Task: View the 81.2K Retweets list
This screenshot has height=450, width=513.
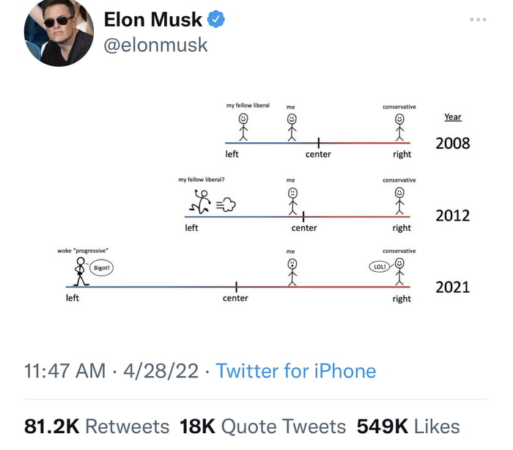Action: 97,427
